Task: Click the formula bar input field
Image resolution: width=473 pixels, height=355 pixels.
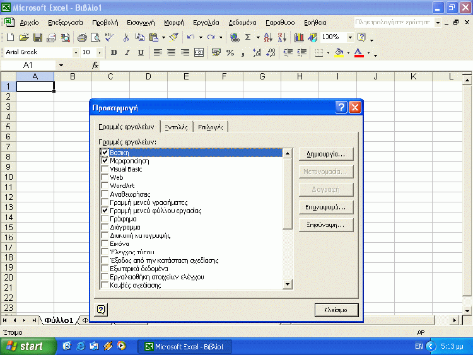Action: click(x=285, y=65)
